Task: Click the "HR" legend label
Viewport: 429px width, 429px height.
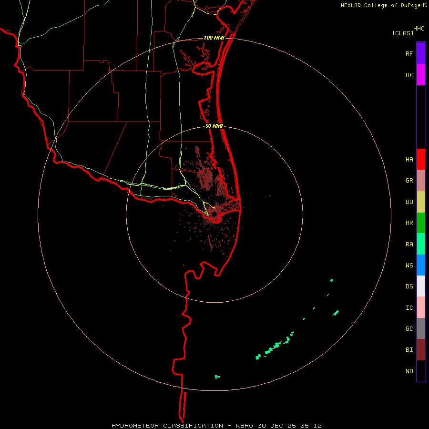Action: pos(409,223)
